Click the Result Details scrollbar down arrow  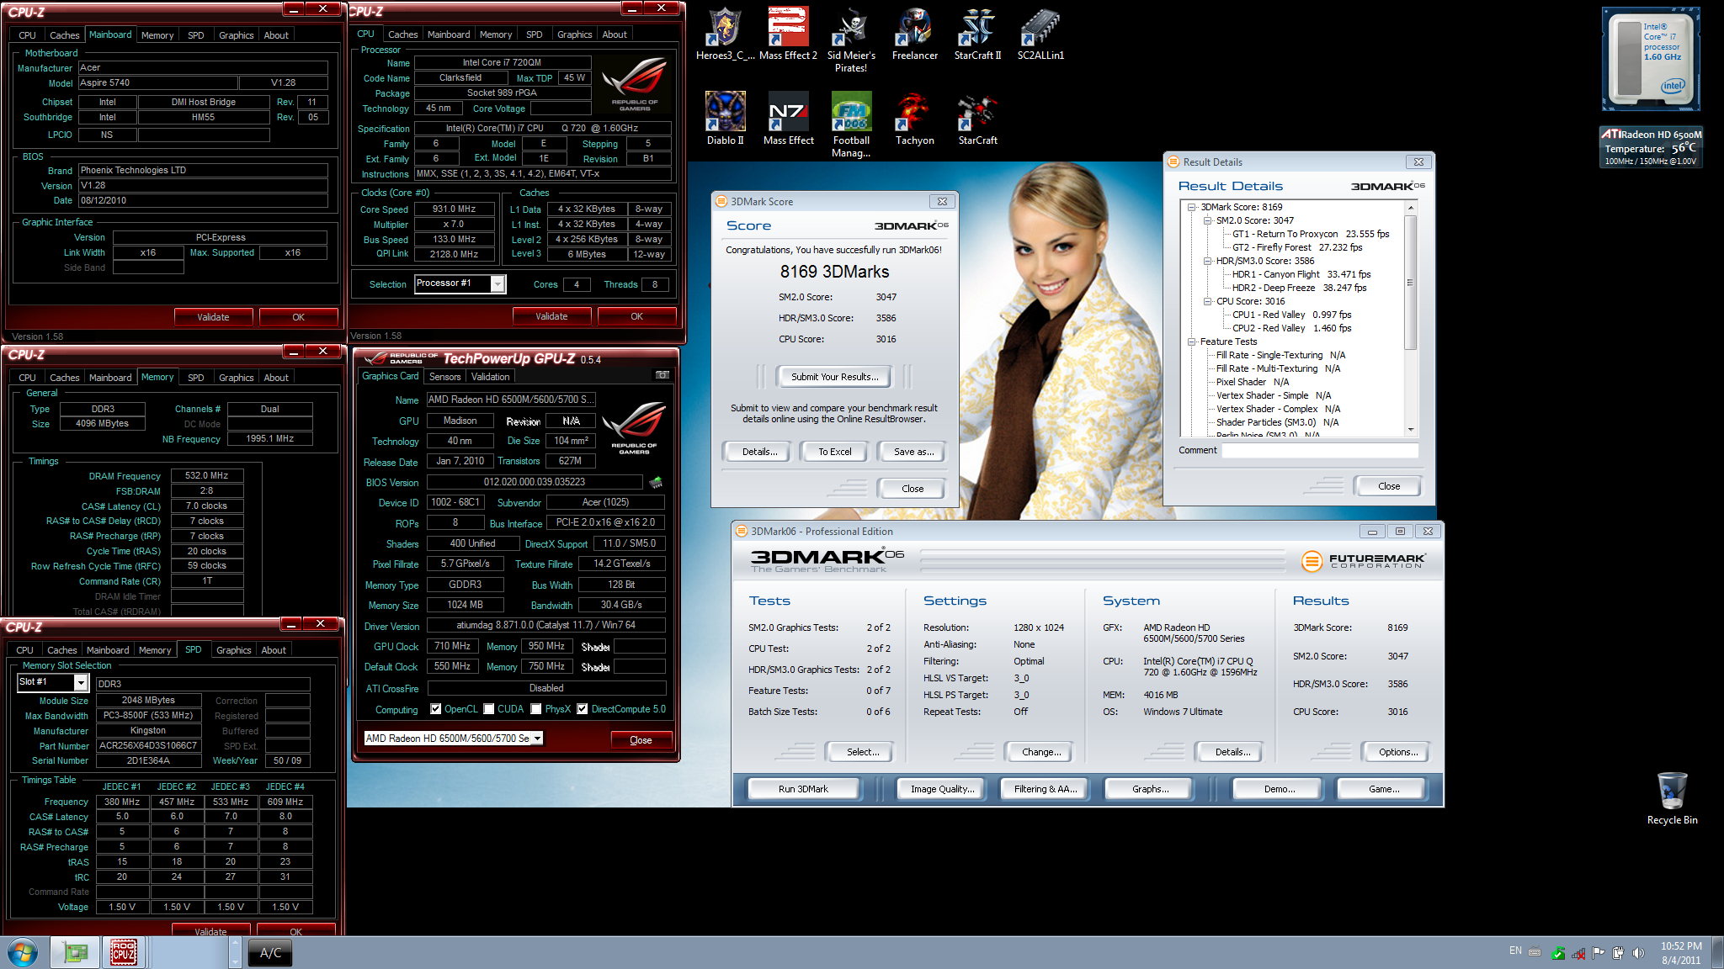[1410, 429]
